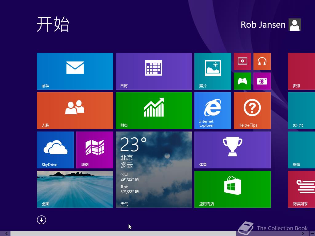Click tomorrow's forecast 32°/22° 晴
The image size is (315, 236).
tap(130, 191)
